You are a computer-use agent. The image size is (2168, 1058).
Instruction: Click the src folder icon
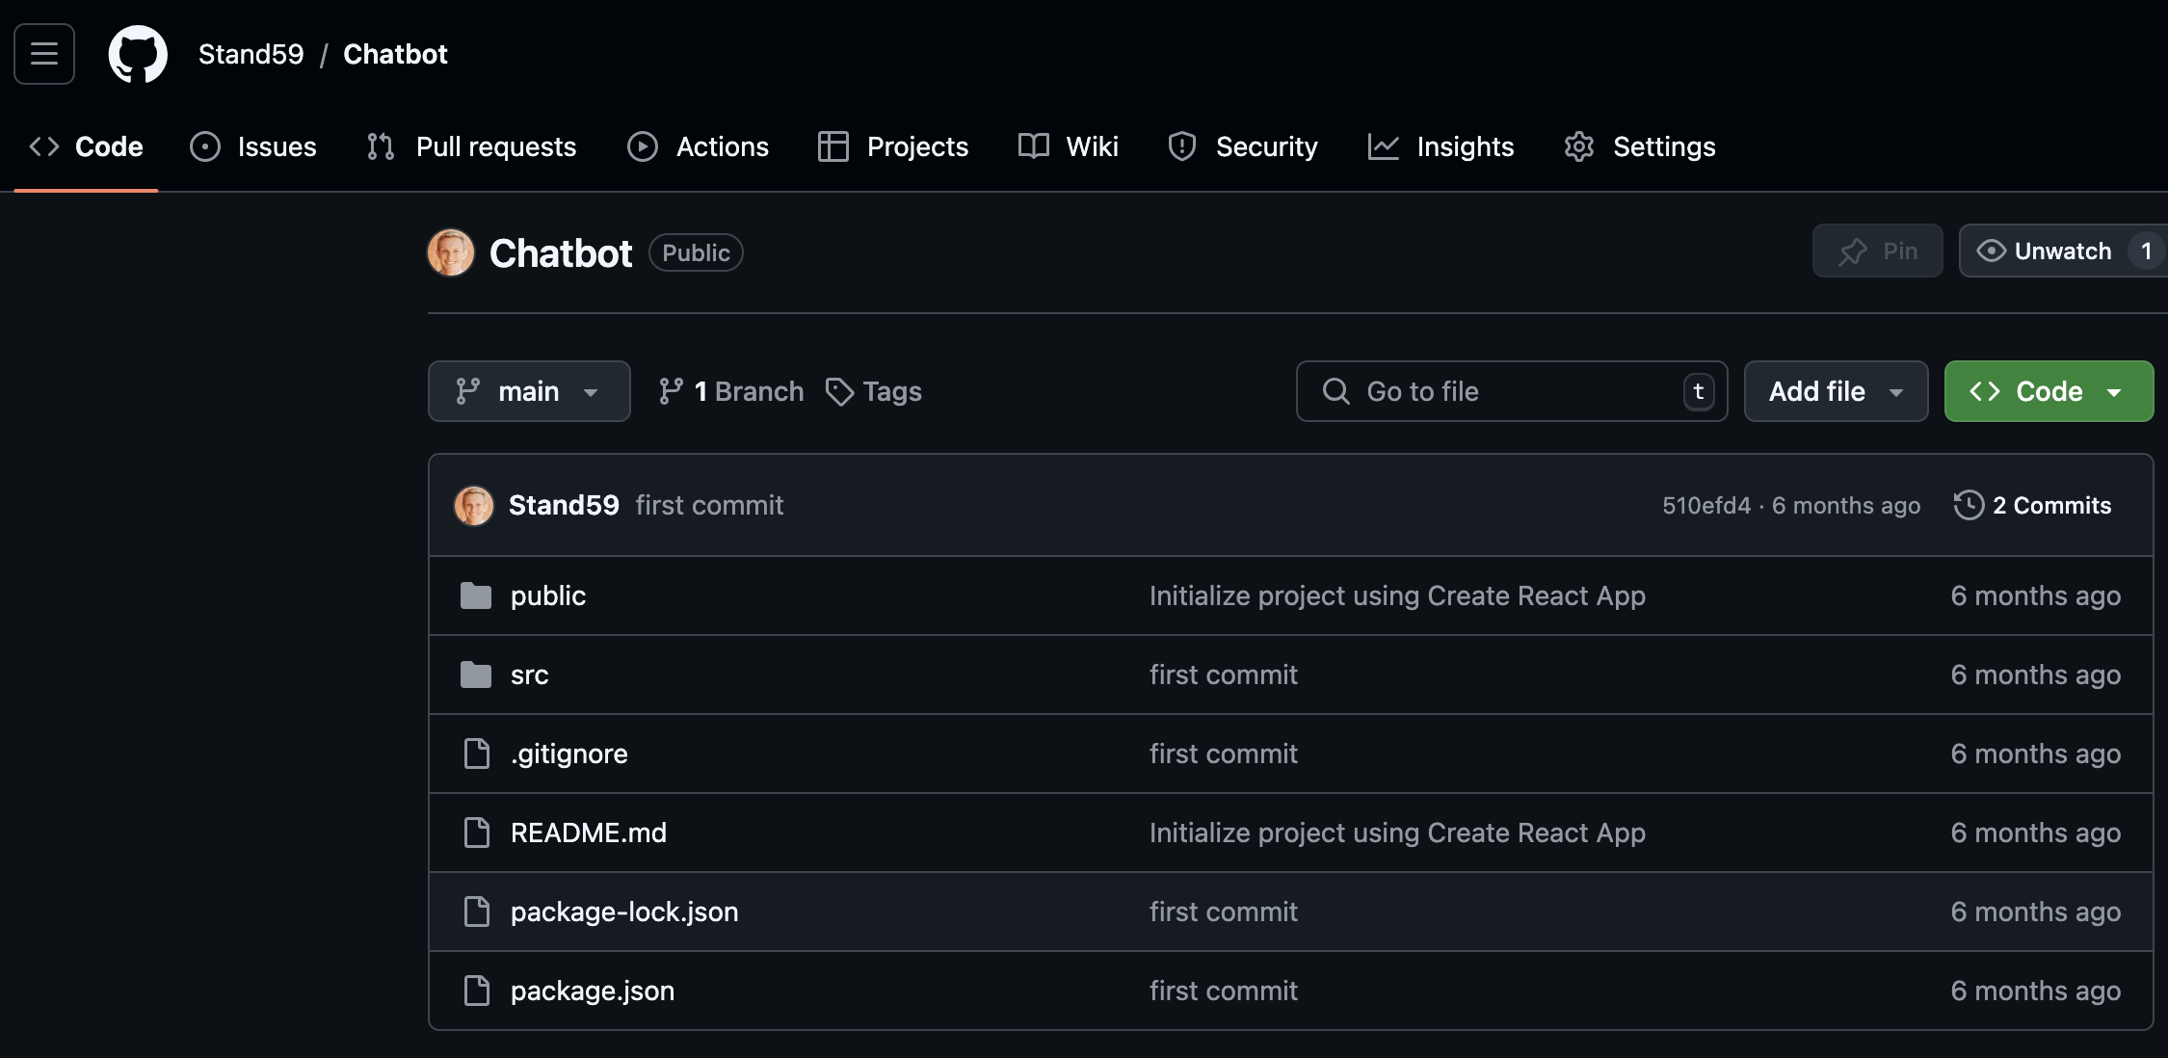[476, 674]
